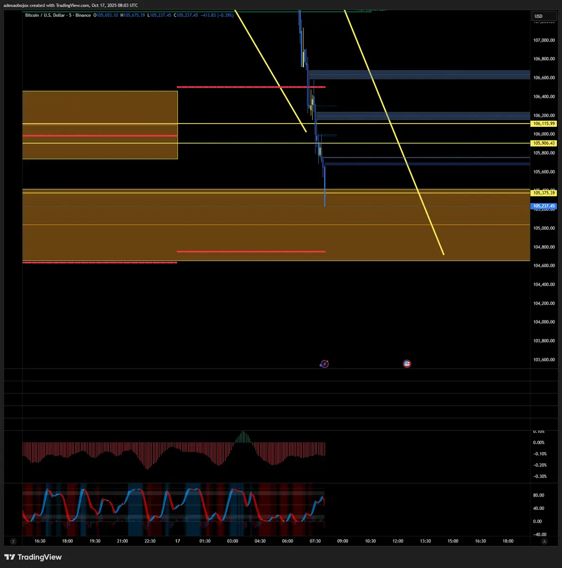This screenshot has height=568, width=562.
Task: Click the 'adexaobojox created with TradingView.com' caption
Action: click(46, 5)
